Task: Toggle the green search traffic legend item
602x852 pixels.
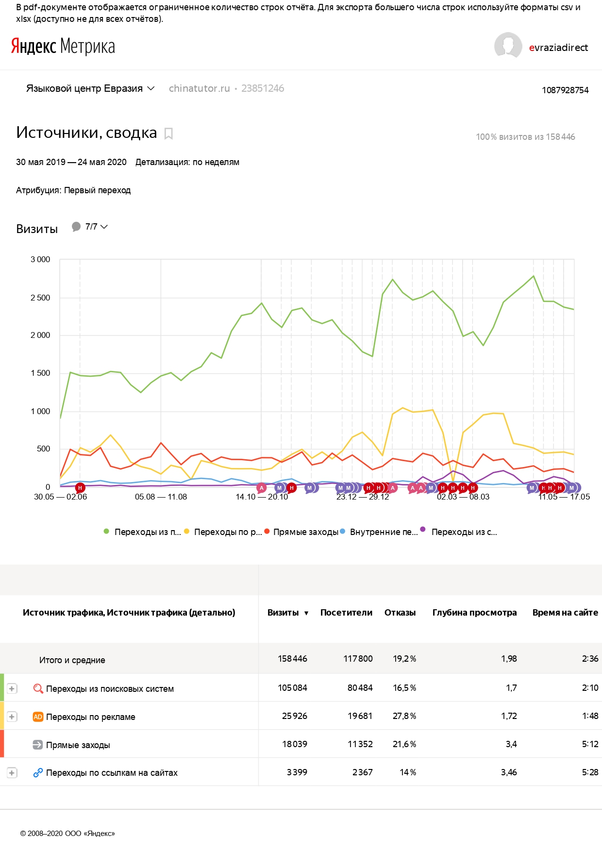Action: click(142, 532)
